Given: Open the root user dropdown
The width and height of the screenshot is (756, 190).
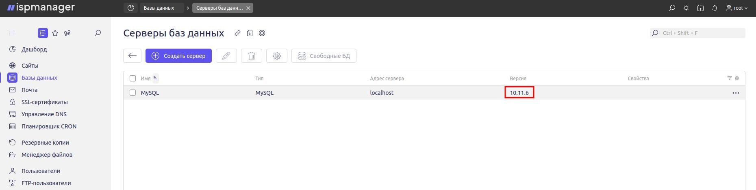Looking at the screenshot, I should point(737,8).
